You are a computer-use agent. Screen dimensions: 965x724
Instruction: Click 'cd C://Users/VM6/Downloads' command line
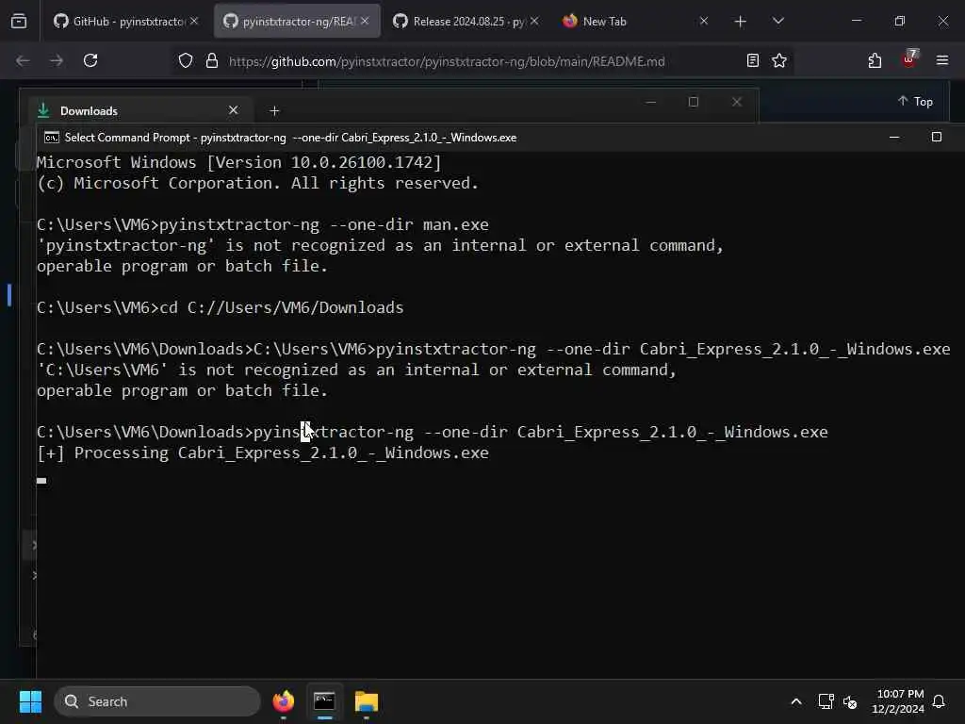(220, 308)
